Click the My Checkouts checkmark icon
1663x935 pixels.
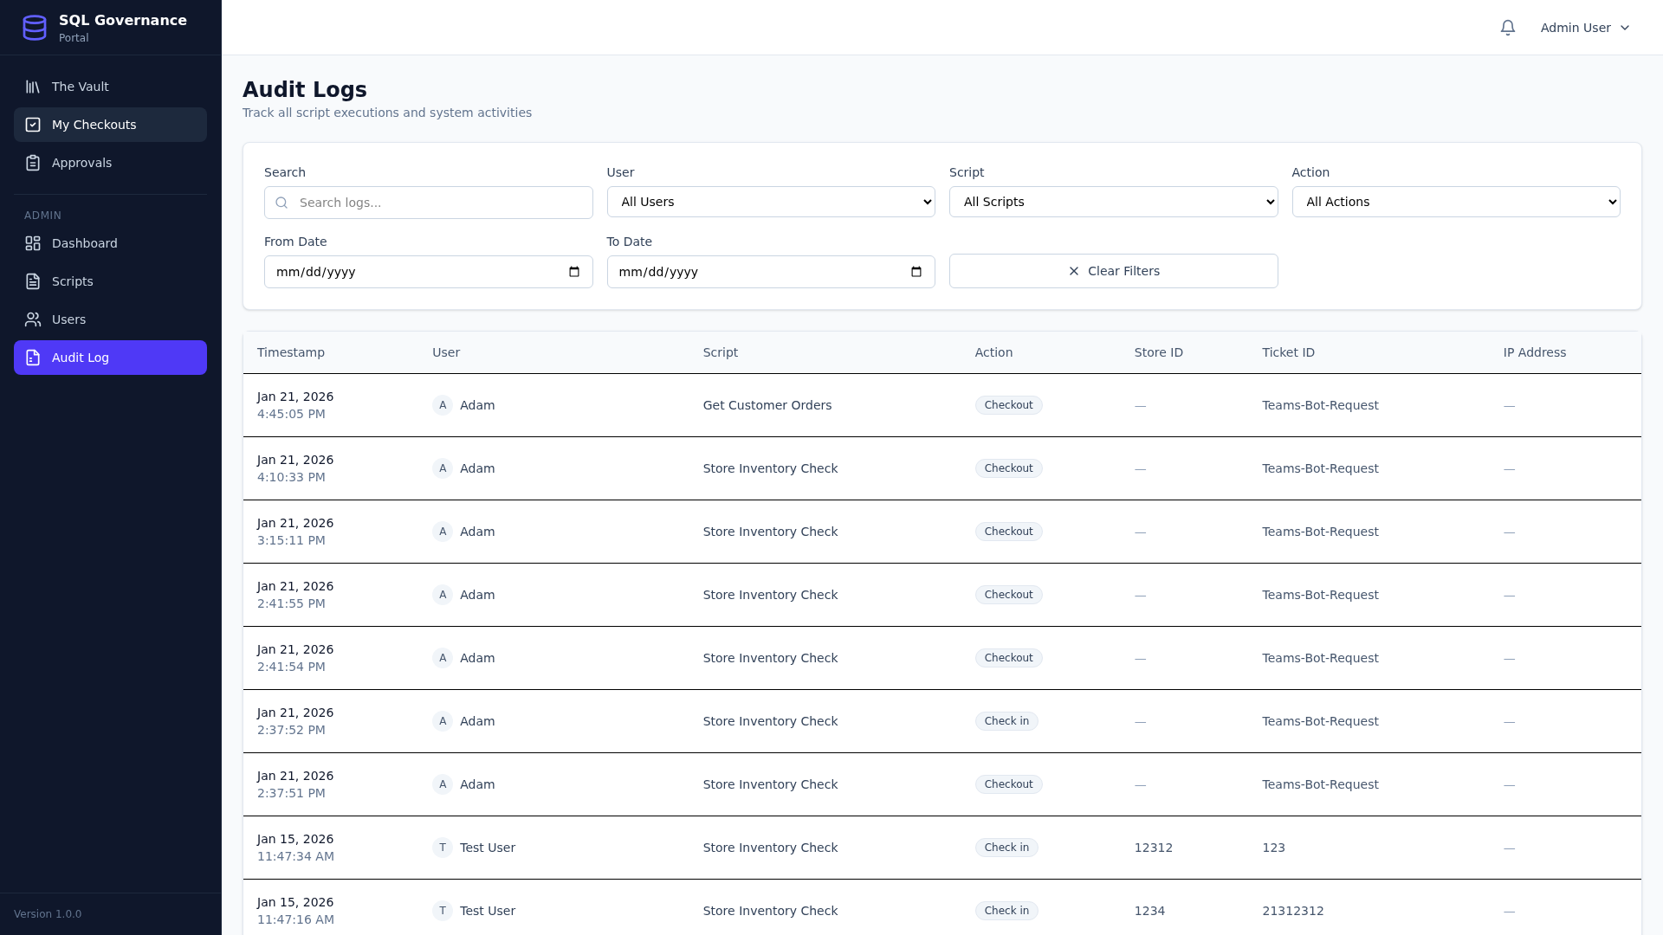coord(32,125)
